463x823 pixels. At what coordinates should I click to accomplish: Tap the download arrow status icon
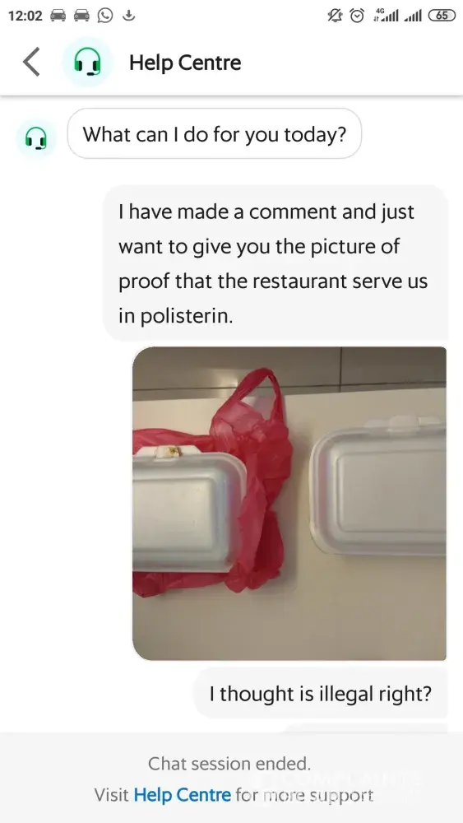tap(128, 16)
